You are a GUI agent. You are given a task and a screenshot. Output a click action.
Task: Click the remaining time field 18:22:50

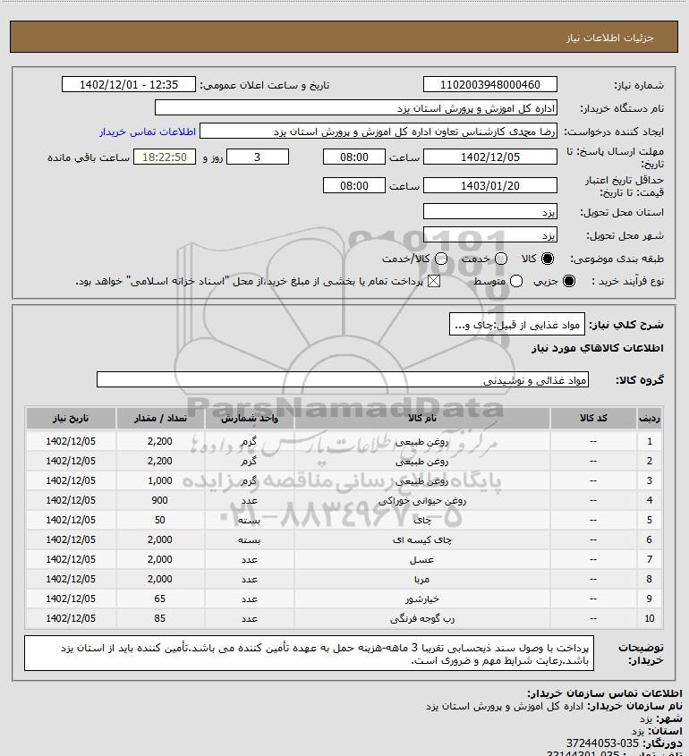point(165,157)
